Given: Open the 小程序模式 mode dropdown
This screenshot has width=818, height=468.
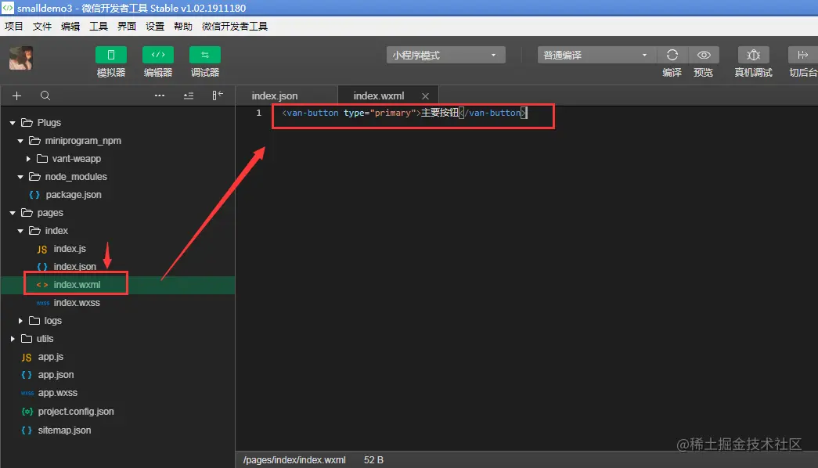Looking at the screenshot, I should (x=445, y=55).
